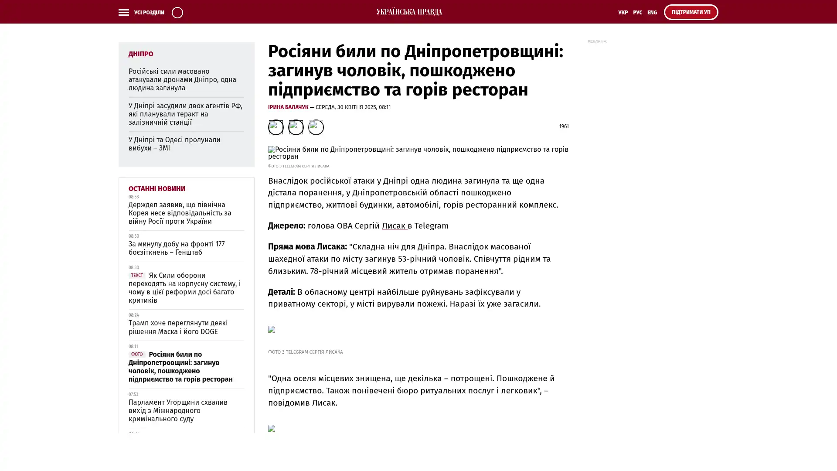This screenshot has width=837, height=471.
Task: Expand УСІ РОЗДІЛИ sections menu
Action: coord(149,13)
